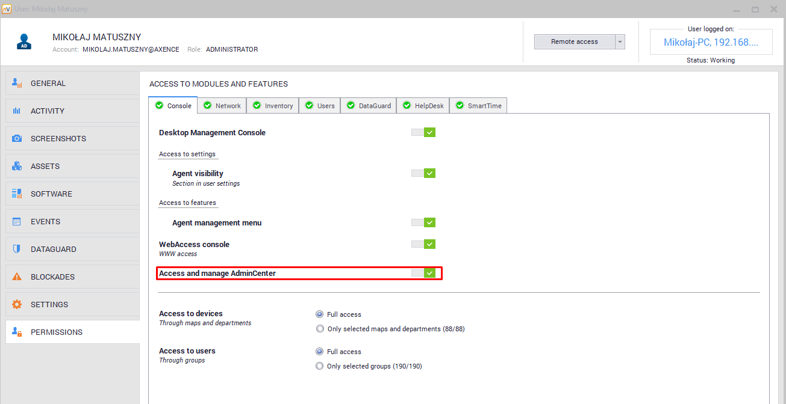Click the Mikołaj-PC logged-on computer link
Image resolution: width=786 pixels, height=404 pixels.
[x=710, y=42]
